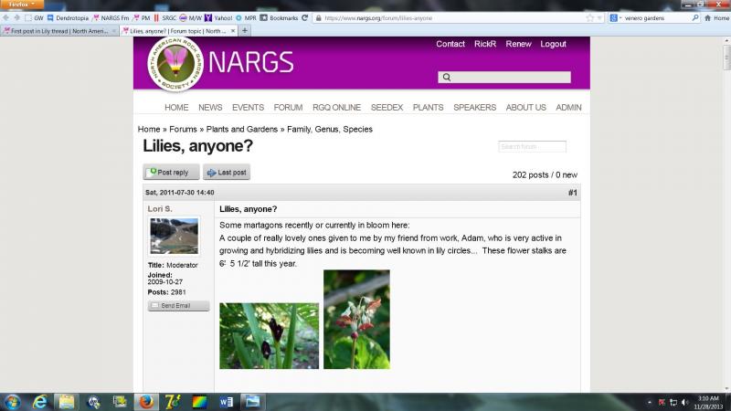Click the Firefox back arrow
Viewport: 731px width, 411px height.
6,17
